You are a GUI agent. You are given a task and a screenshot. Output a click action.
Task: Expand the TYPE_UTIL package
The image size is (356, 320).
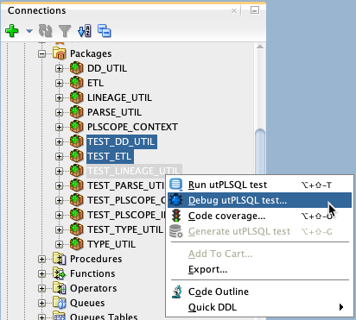tap(59, 244)
